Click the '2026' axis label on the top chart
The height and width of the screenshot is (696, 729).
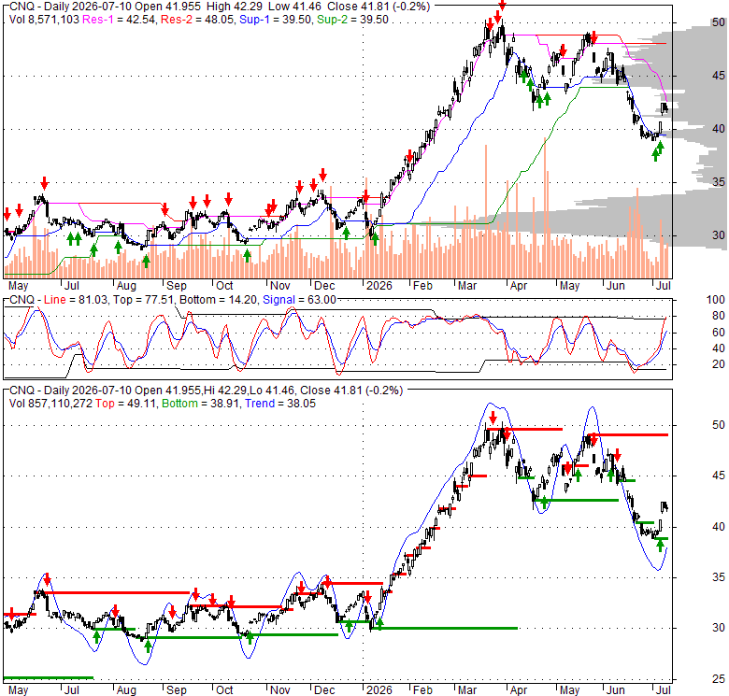pos(379,286)
